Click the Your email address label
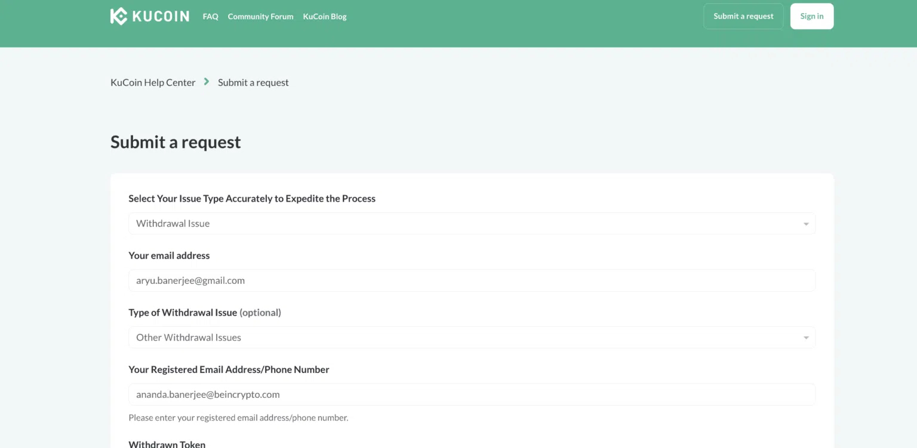917x448 pixels. 169,255
